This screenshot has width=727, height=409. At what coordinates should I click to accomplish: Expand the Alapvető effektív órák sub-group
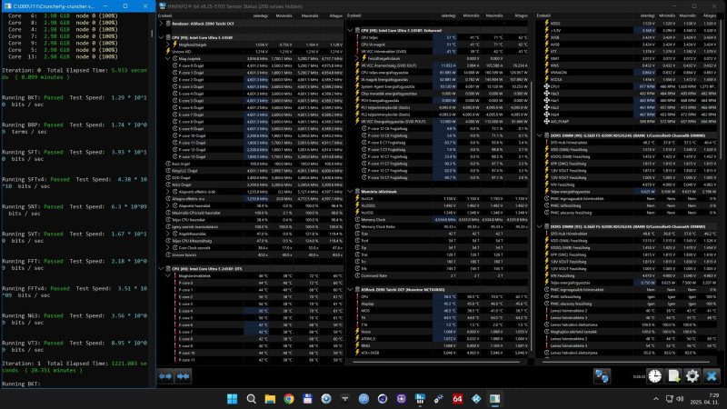click(168, 192)
